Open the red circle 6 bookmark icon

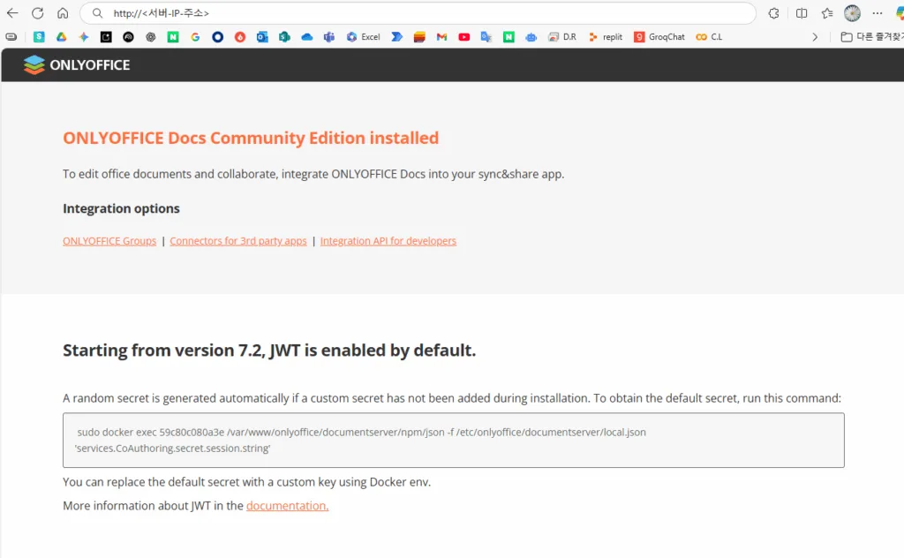coord(240,37)
